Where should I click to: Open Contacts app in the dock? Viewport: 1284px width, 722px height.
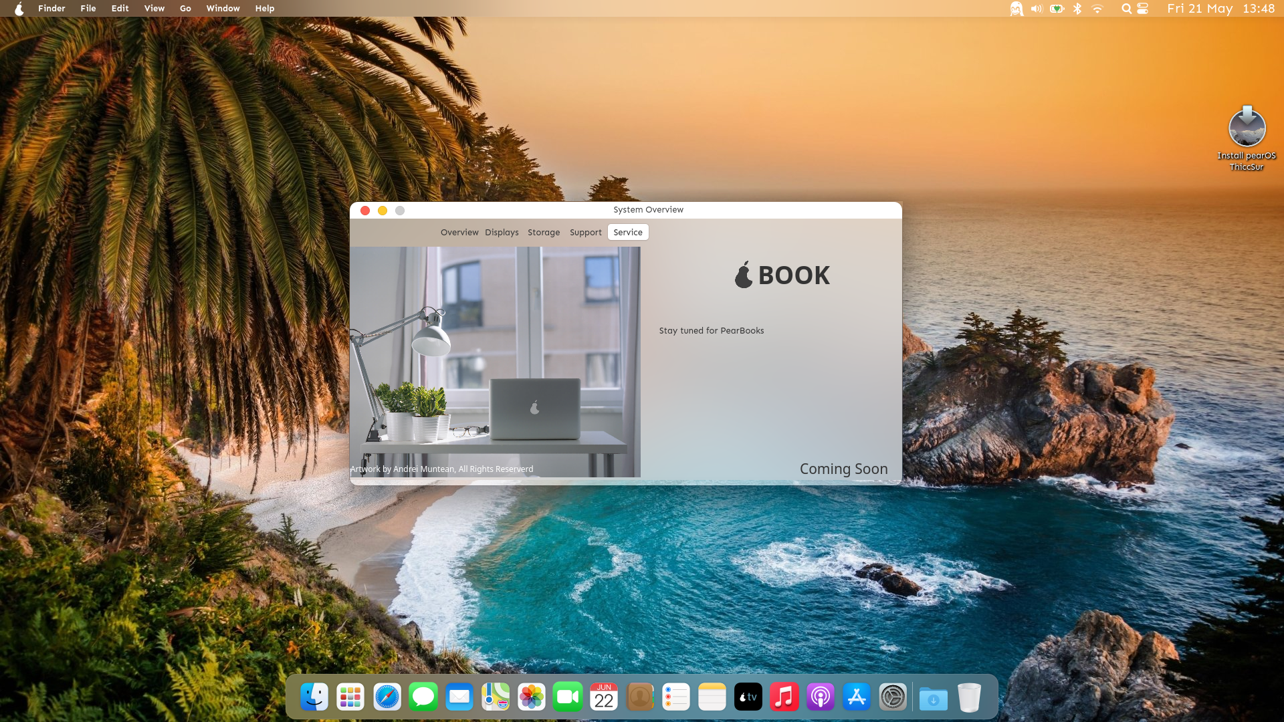(640, 697)
